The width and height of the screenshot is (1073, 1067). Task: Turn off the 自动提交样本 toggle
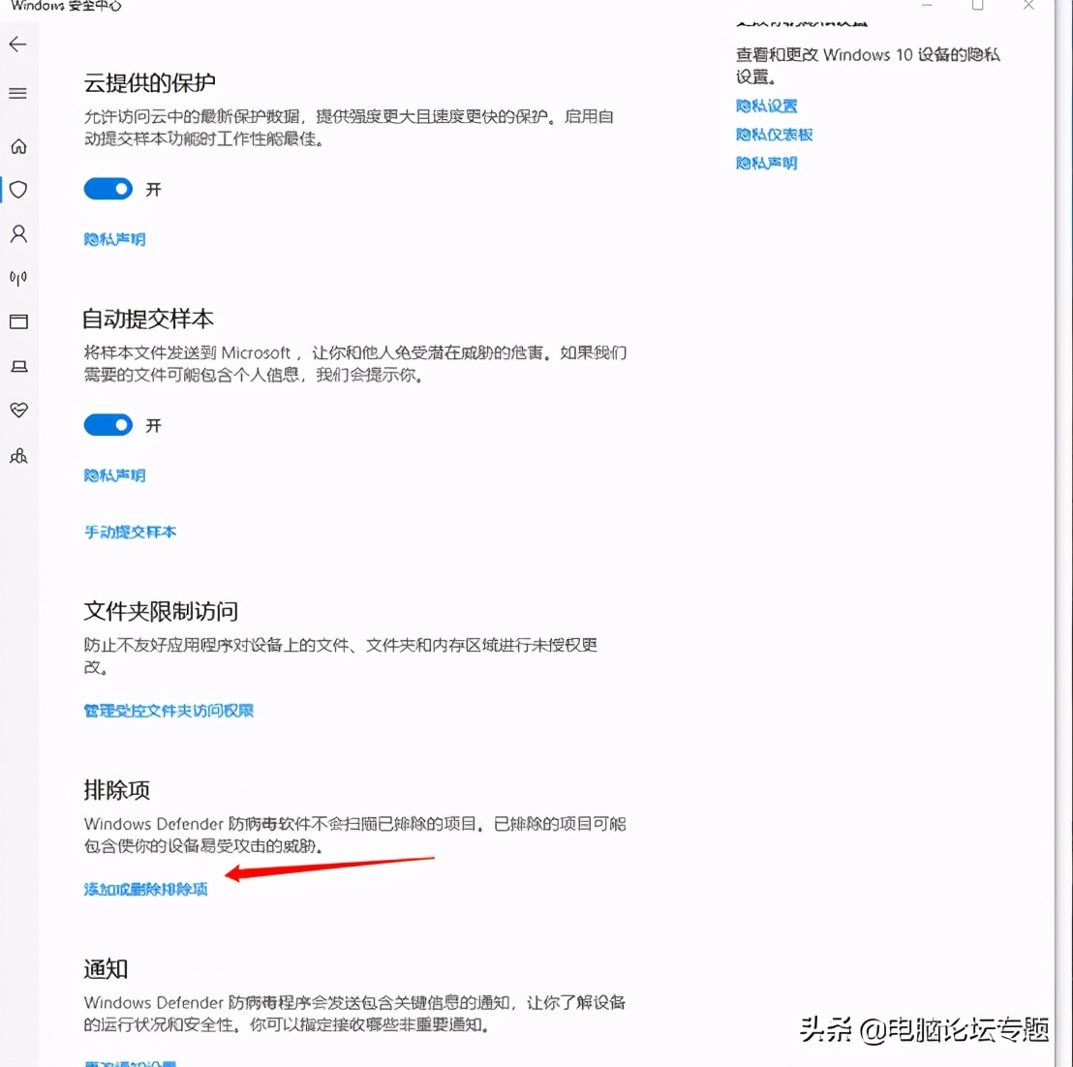coord(107,424)
